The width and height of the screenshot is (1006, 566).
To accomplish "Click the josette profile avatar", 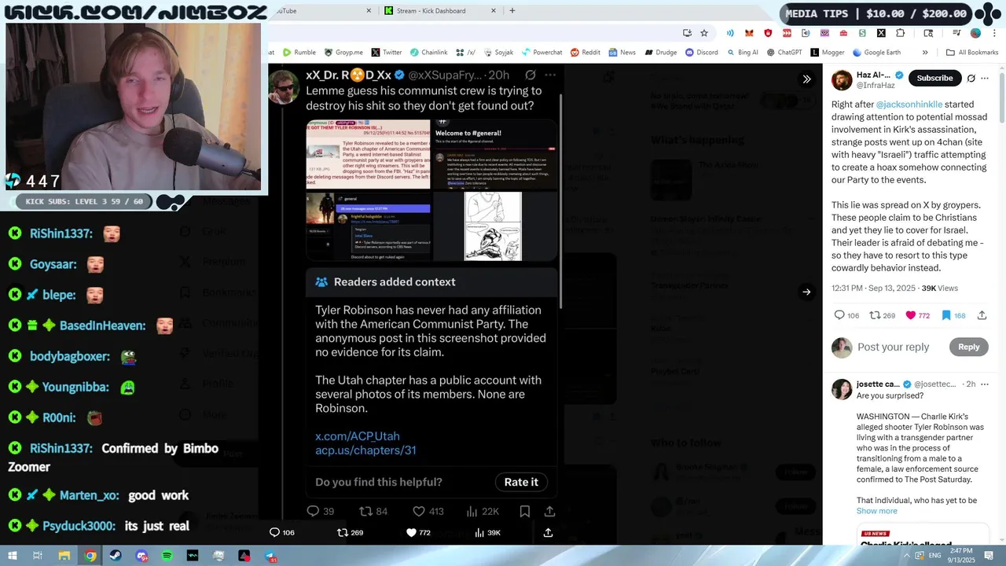I will [x=842, y=389].
